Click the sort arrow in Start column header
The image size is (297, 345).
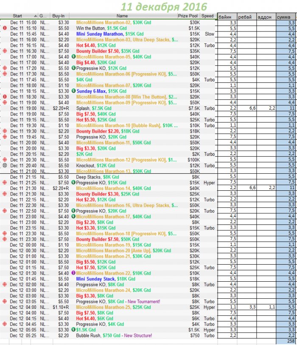[35, 16]
